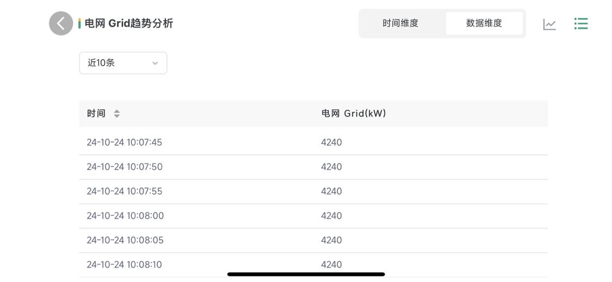
Task: Click the 时间 column header
Action: [x=96, y=114]
